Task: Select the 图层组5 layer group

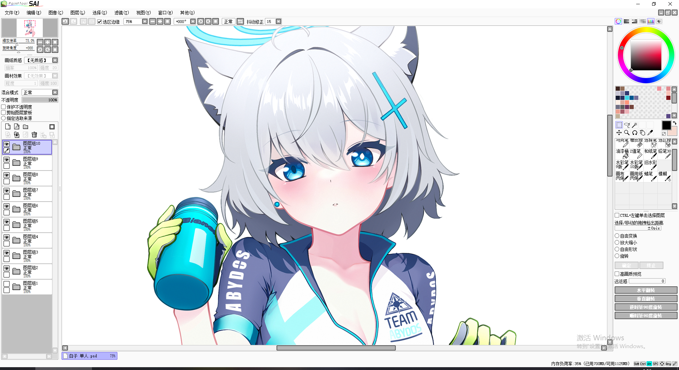Action: pos(27,225)
